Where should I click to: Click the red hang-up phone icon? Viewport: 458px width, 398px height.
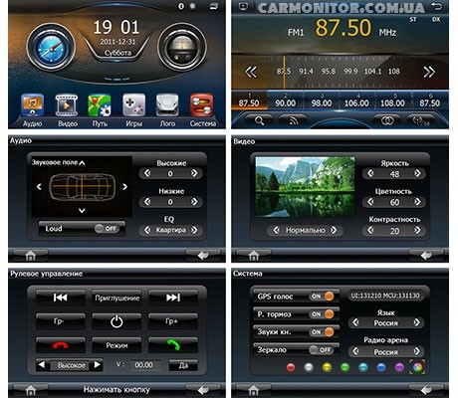pyautogui.click(x=61, y=345)
